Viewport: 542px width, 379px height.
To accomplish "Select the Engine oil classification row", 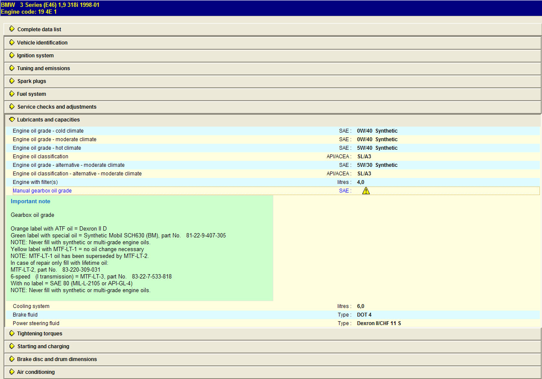I will coord(41,157).
